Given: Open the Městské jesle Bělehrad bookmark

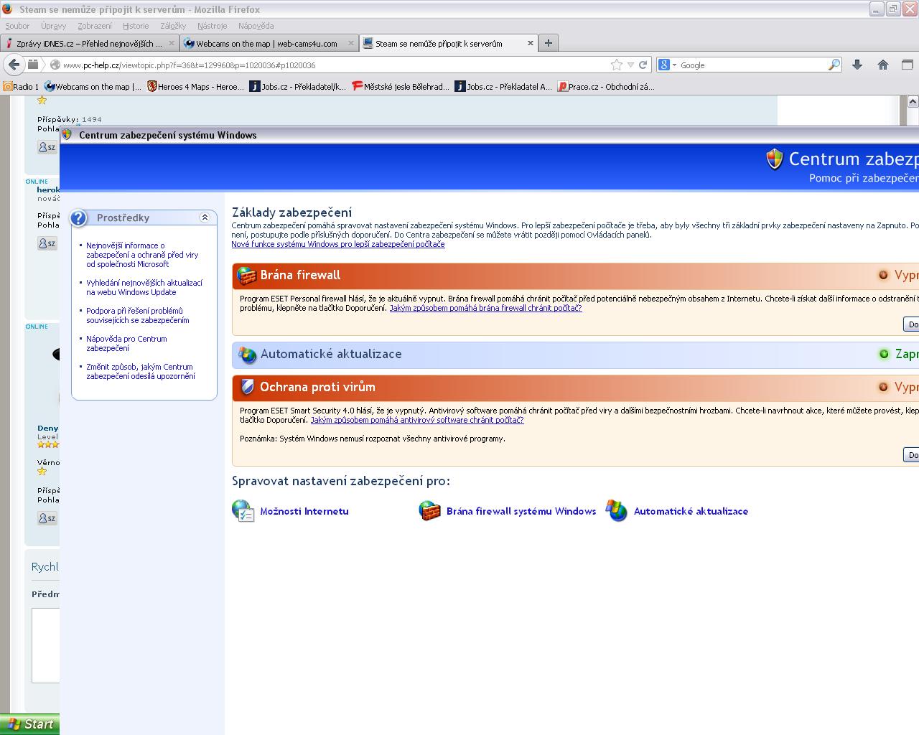Looking at the screenshot, I should point(401,87).
